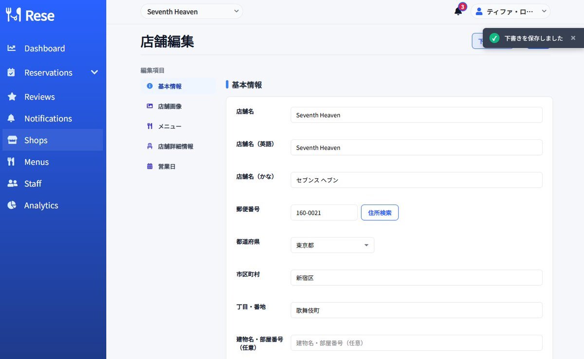Image resolution: width=584 pixels, height=359 pixels.
Task: Click the Menus fork-knife icon in sidebar
Action: click(x=12, y=162)
